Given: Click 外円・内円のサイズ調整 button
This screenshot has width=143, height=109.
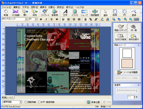Looking at the screenshot, I should (127, 78).
